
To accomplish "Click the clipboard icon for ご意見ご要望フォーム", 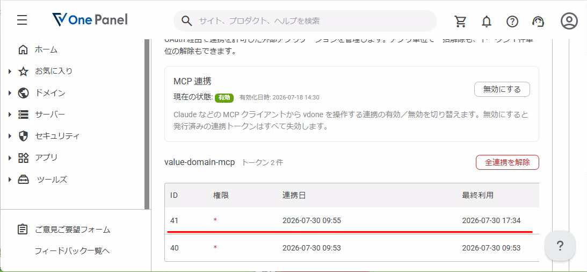I will pyautogui.click(x=23, y=230).
